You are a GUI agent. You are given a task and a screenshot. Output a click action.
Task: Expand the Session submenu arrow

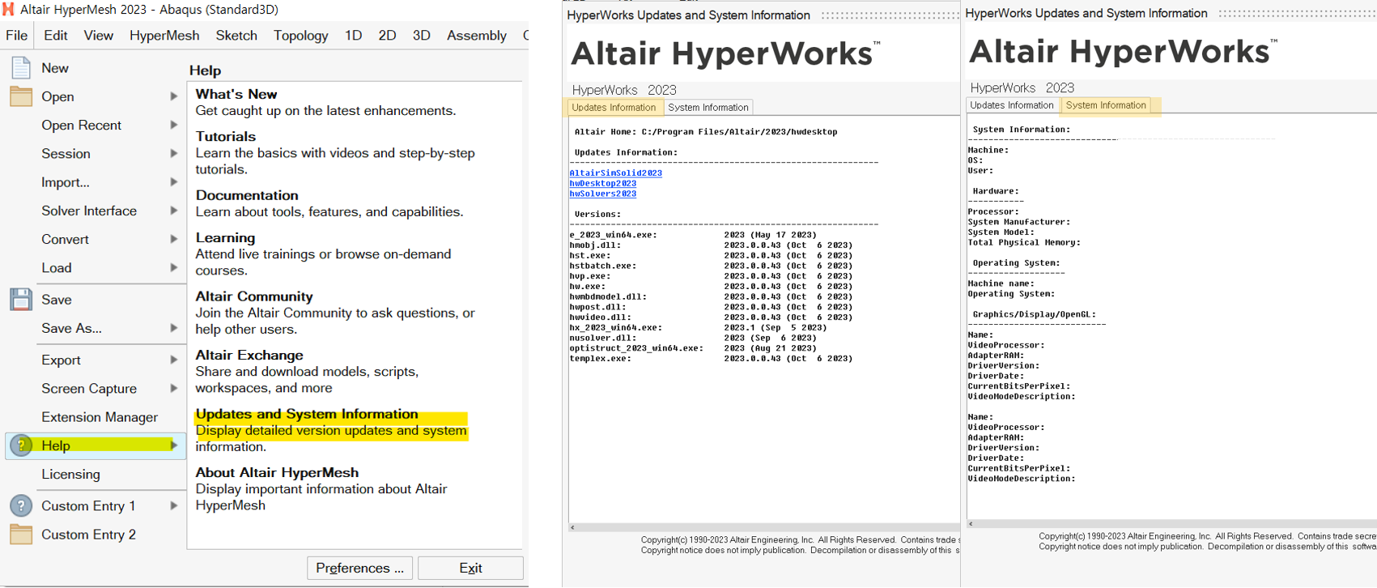click(173, 153)
